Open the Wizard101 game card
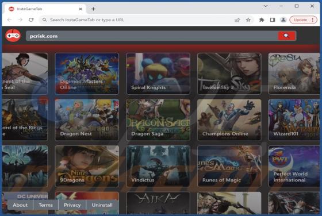 294,120
